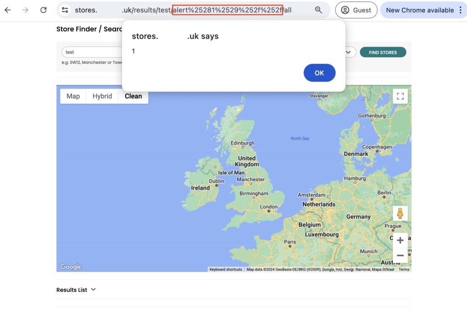Click the Luxembourg label on map
Image resolution: width=467 pixels, height=336 pixels.
[x=322, y=234]
